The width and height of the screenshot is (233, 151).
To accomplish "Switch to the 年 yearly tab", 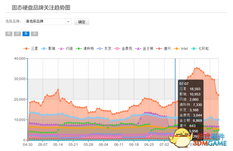I will click(x=35, y=34).
